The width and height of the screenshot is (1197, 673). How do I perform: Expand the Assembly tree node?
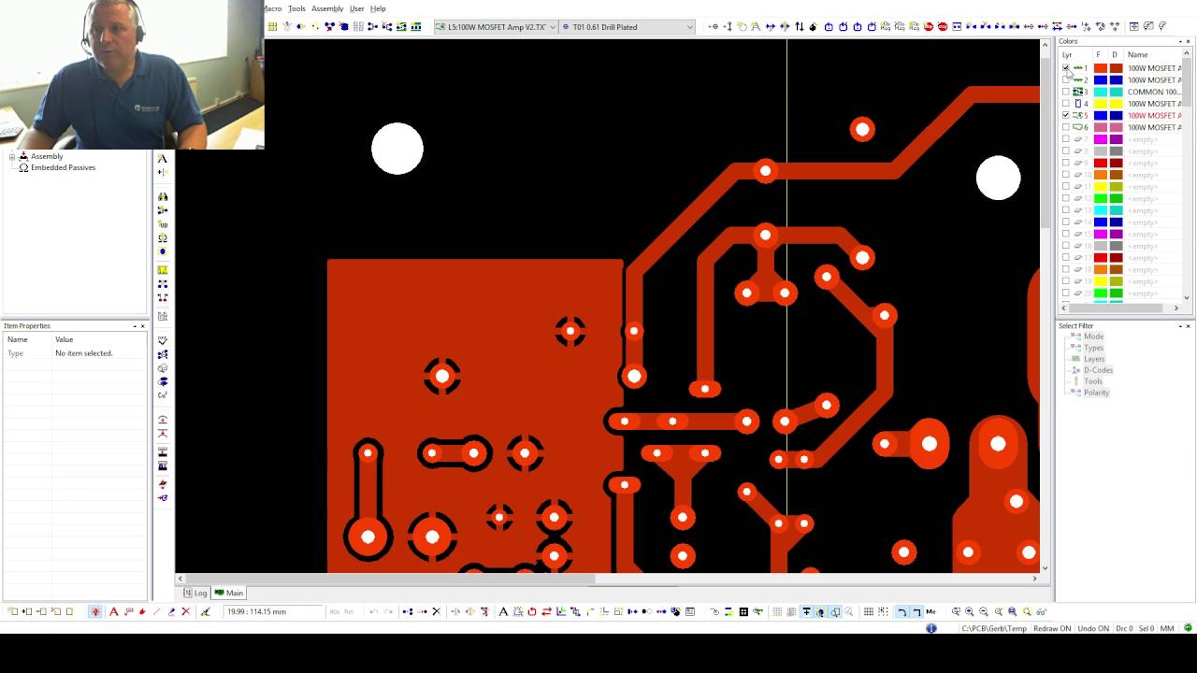click(12, 157)
